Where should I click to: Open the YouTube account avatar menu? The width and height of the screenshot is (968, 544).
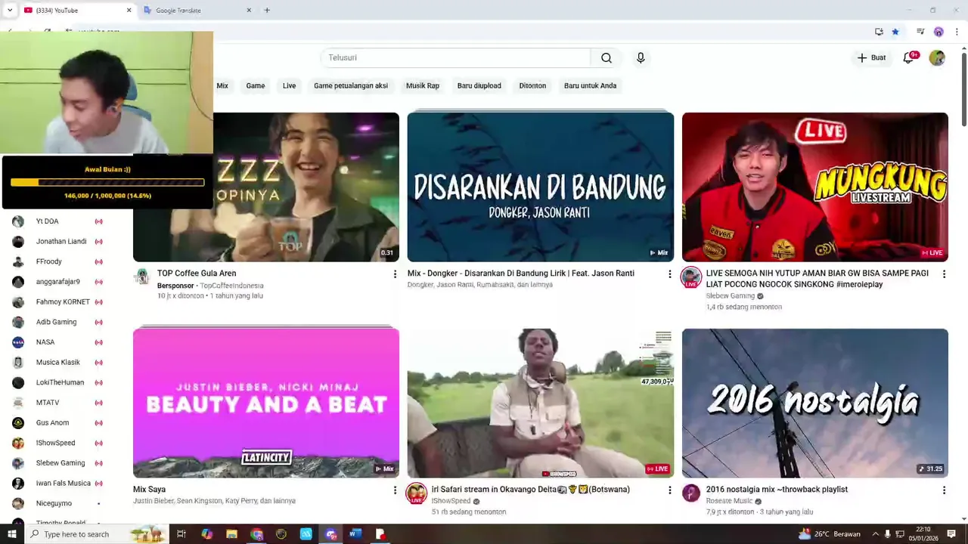click(937, 58)
